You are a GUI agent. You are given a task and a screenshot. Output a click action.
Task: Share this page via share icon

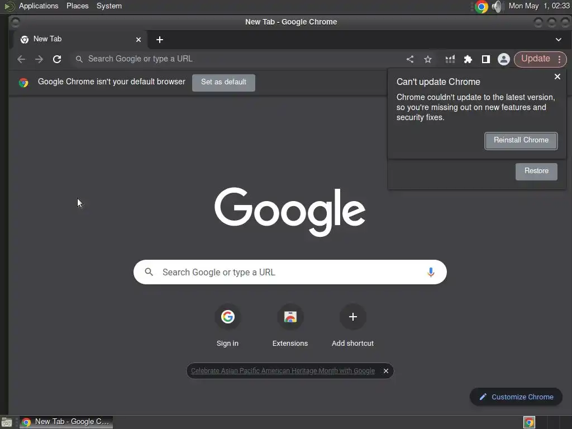click(410, 59)
